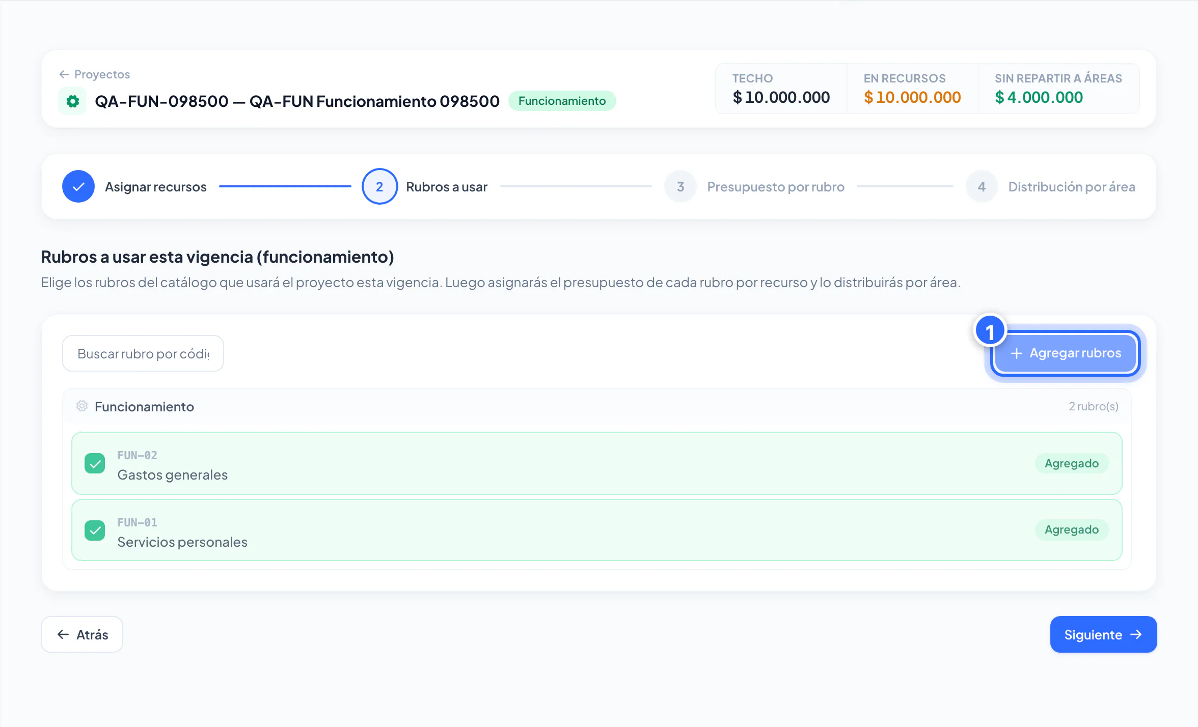Uncheck the FUN-02 Gastos generales checkbox

(95, 463)
